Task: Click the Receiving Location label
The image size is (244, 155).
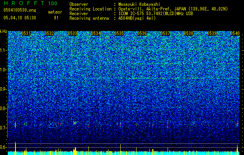Action: (x=90, y=9)
